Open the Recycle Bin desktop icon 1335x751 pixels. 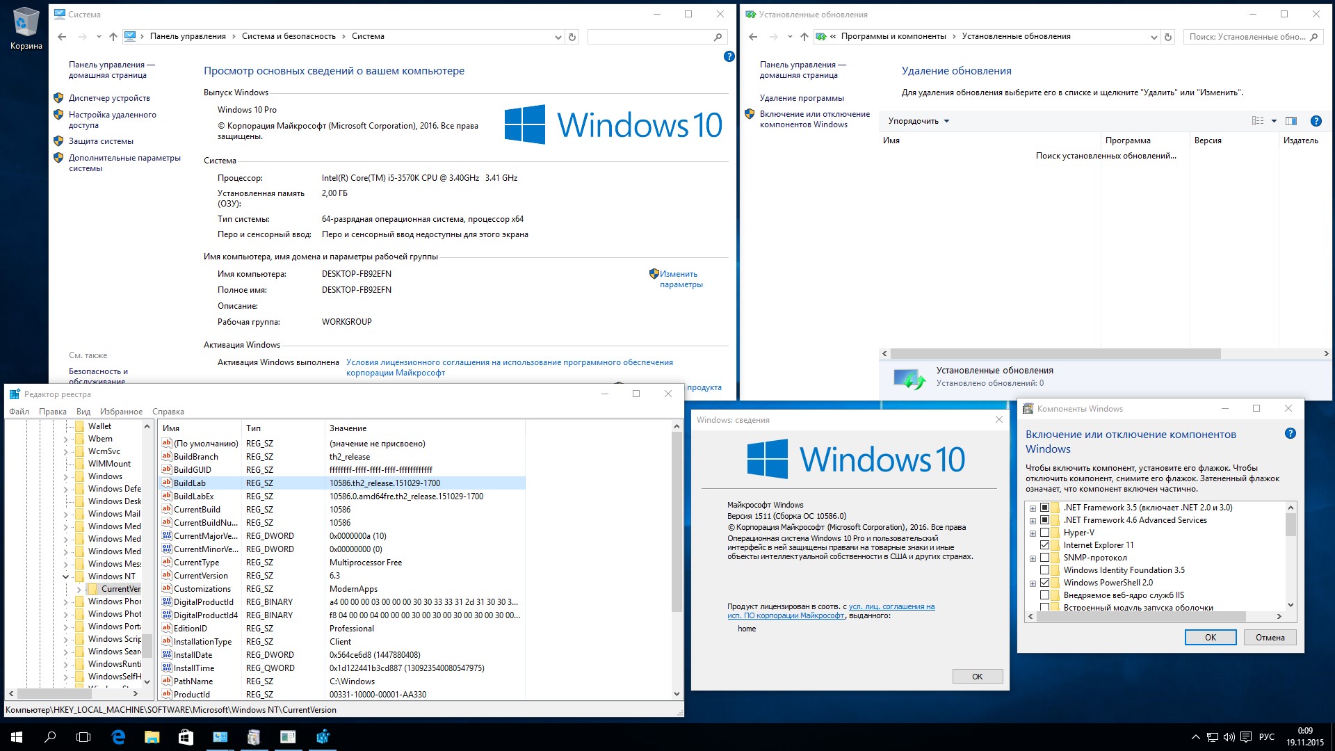pos(26,28)
